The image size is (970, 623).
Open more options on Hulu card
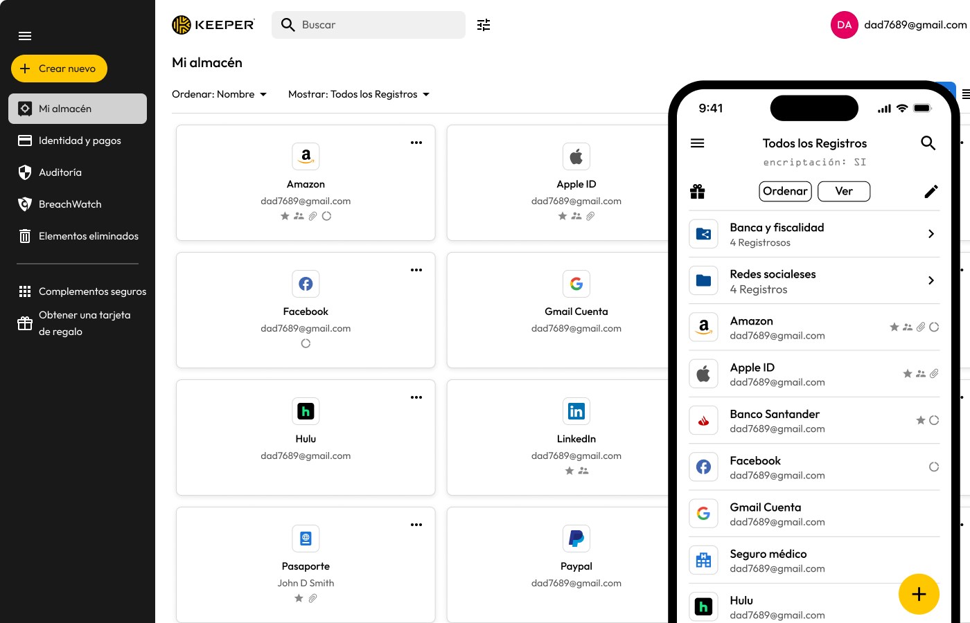(x=416, y=397)
